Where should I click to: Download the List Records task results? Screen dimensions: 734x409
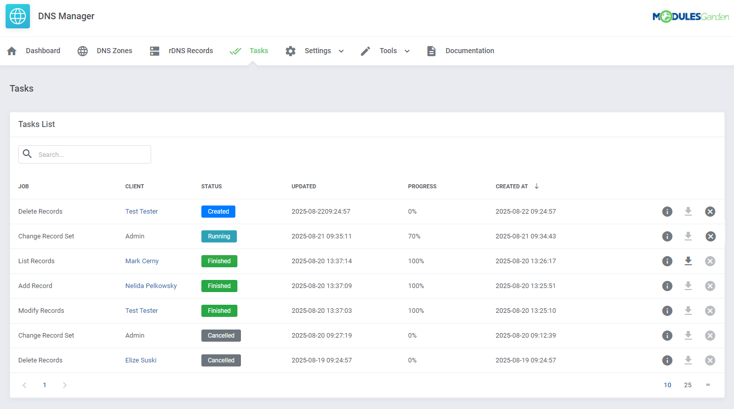pyautogui.click(x=688, y=261)
